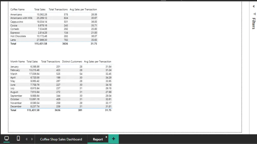Click October total sales 13,891.16
The image size is (257, 144).
pos(34,99)
